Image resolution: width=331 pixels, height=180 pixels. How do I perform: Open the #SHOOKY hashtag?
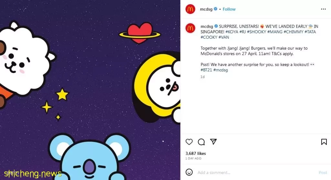256,32
